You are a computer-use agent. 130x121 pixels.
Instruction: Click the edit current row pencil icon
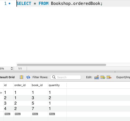(x=97, y=77)
